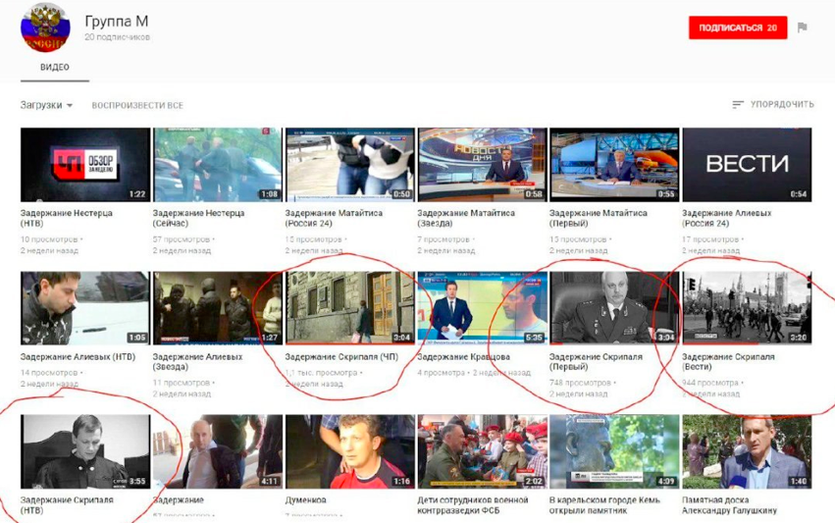The width and height of the screenshot is (835, 523).
Task: Click title Задержание Скрипаля (НТВ)
Action: coord(67,505)
